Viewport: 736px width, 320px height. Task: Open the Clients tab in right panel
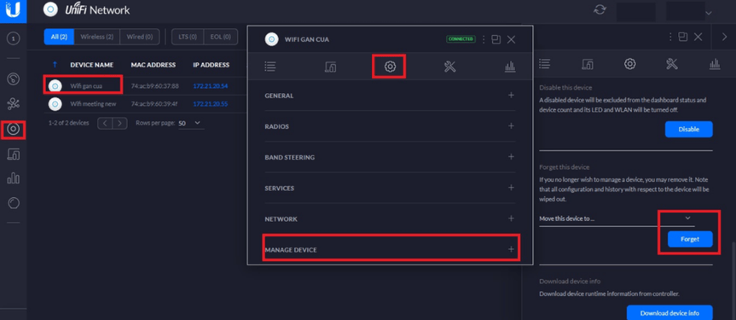(x=588, y=64)
